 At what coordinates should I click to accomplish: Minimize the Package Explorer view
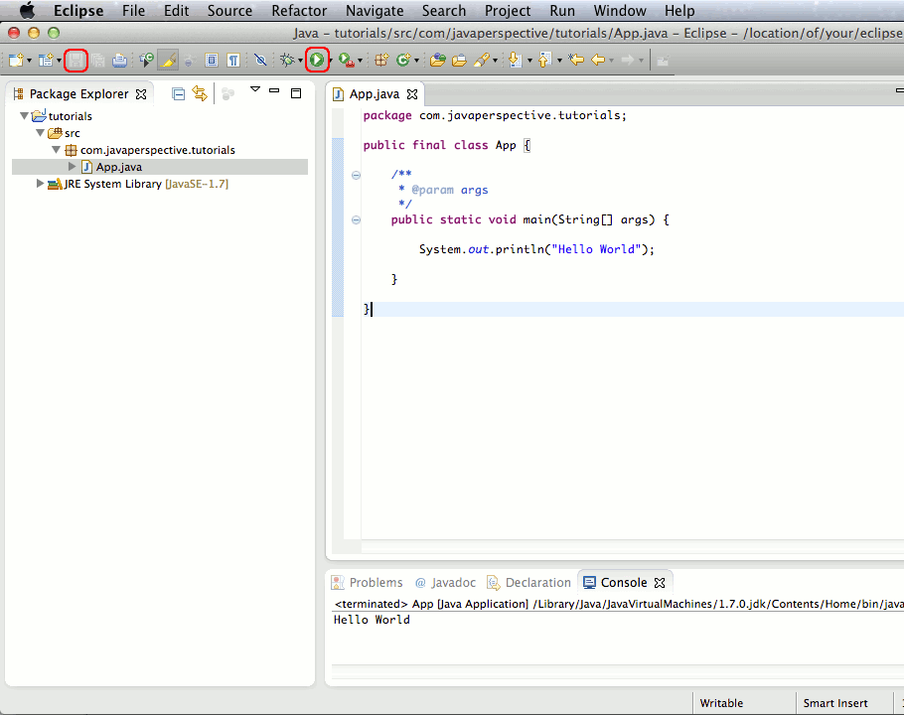[x=274, y=91]
